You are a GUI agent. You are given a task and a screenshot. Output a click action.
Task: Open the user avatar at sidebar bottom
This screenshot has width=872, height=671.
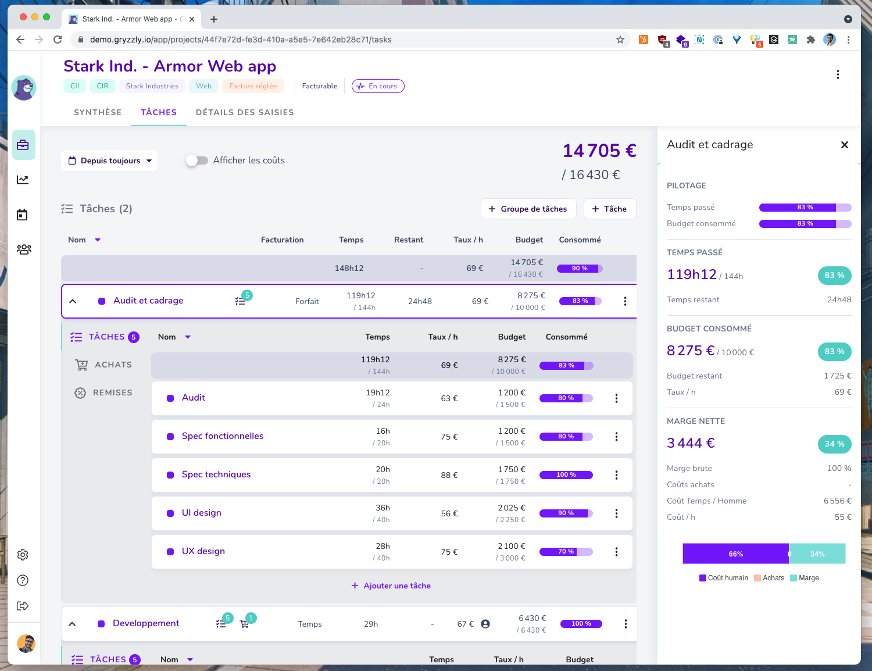[26, 644]
